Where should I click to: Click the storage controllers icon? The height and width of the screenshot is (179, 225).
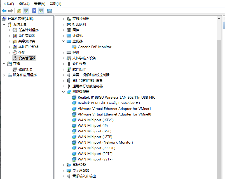coord(69,19)
